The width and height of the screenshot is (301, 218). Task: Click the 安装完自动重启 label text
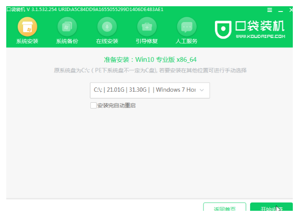pyautogui.click(x=116, y=105)
